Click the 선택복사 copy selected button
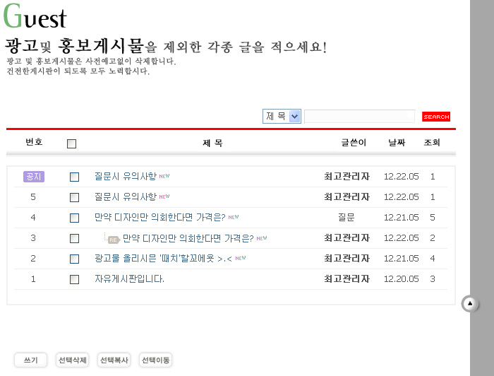Screen dimensions: 494x376 114,360
